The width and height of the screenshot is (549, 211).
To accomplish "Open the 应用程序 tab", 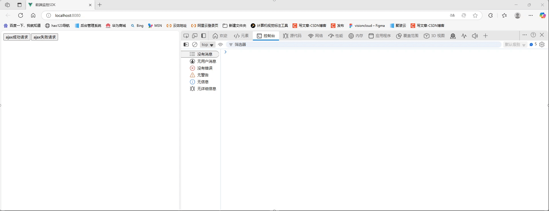I will [x=380, y=36].
